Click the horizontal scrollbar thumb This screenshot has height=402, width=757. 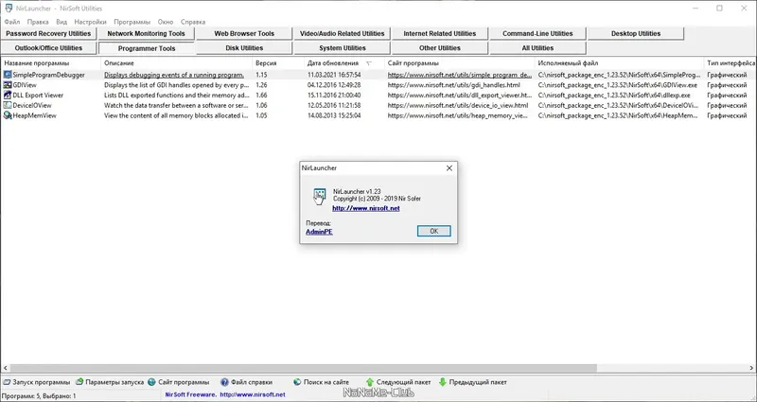tap(303, 368)
